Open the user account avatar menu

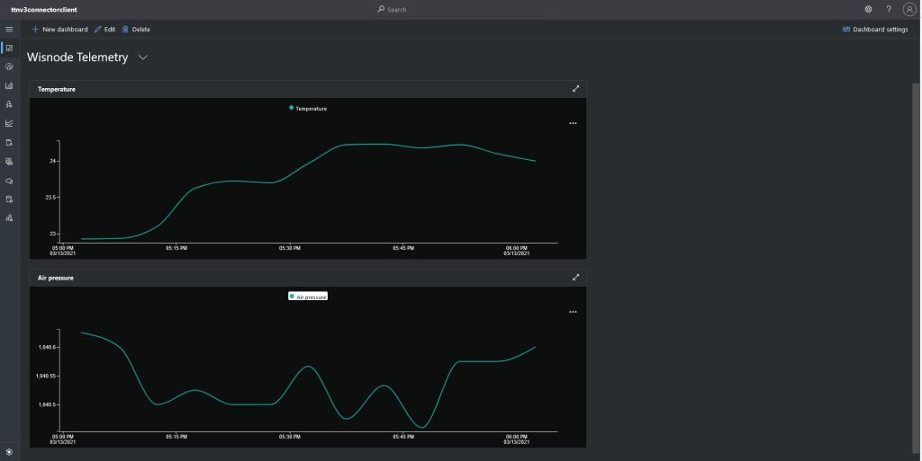908,9
